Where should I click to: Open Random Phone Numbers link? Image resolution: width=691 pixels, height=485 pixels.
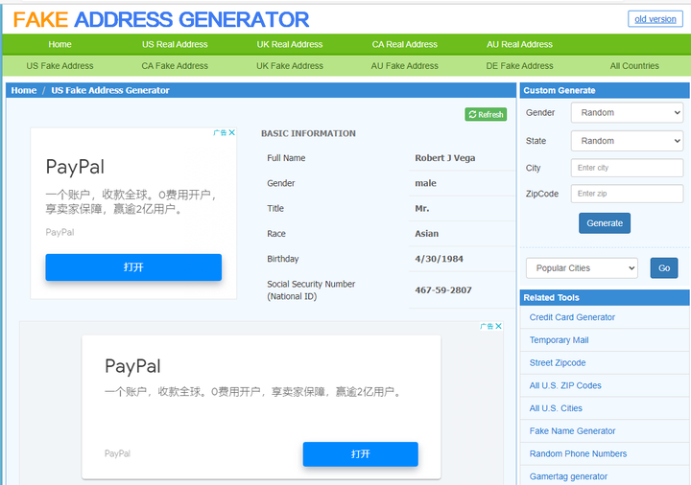click(x=578, y=453)
